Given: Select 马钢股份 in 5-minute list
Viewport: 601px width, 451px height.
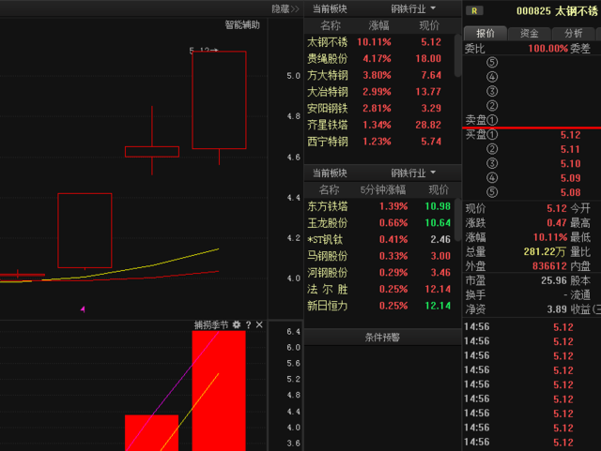Looking at the screenshot, I should coord(379,256).
